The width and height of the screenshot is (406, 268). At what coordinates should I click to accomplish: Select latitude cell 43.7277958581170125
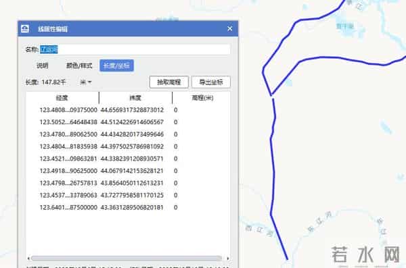pyautogui.click(x=132, y=195)
